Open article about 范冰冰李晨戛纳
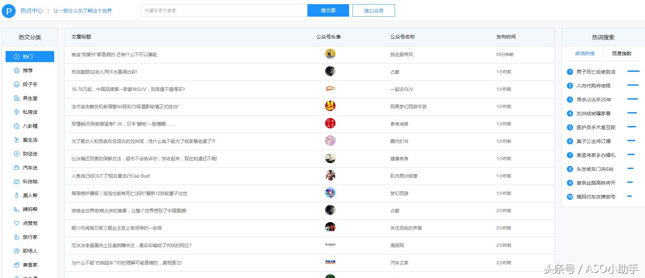This screenshot has width=645, height=278. tap(132, 245)
